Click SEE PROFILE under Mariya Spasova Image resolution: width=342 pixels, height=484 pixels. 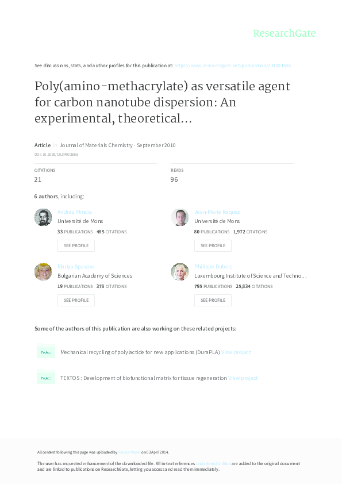(76, 300)
